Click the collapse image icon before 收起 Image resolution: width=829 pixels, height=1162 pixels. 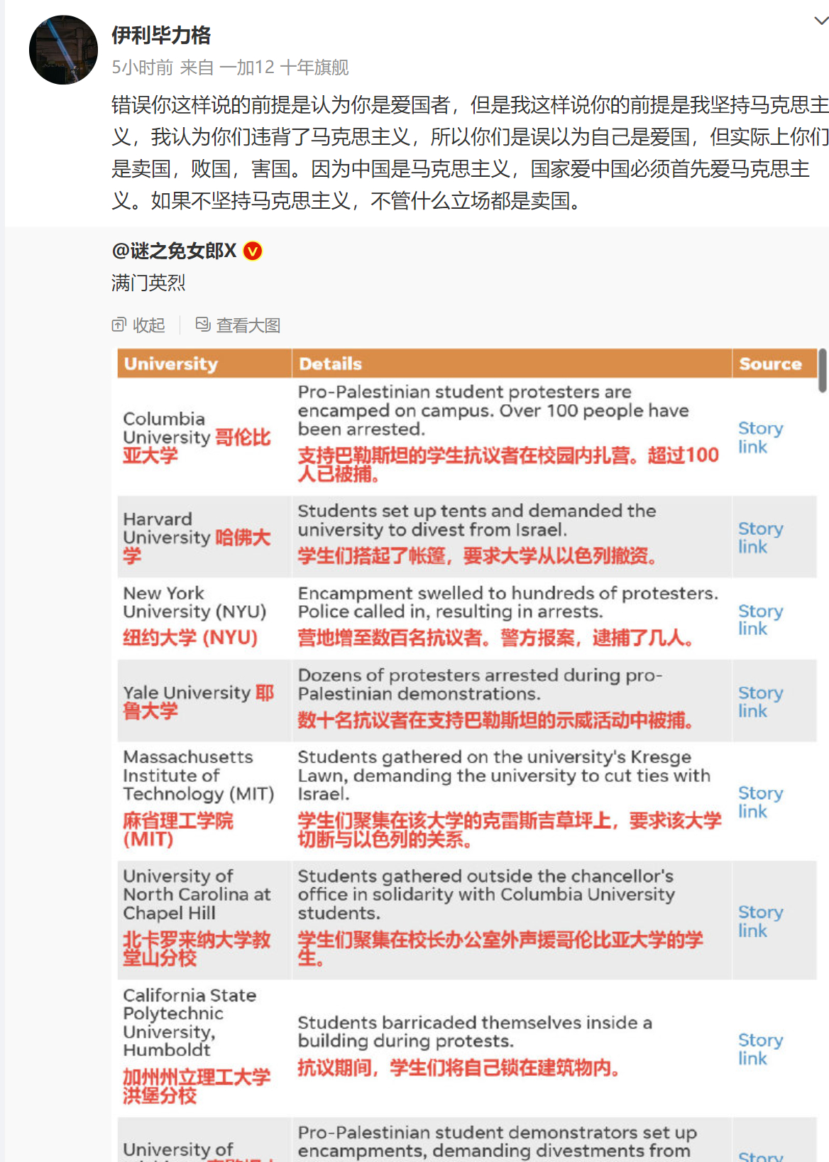(x=119, y=325)
